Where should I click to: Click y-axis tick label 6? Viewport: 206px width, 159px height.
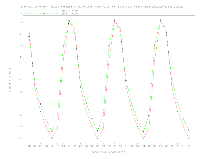[x=21, y=80]
